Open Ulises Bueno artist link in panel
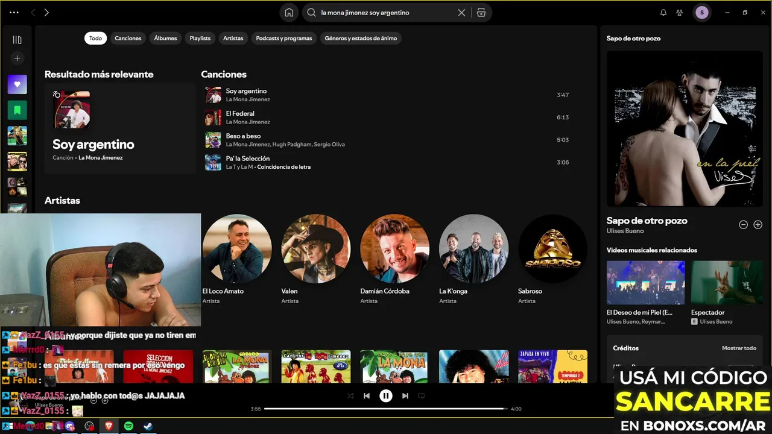This screenshot has height=434, width=772. coord(625,231)
